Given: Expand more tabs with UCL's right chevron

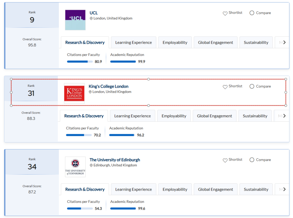Looking at the screenshot, I should [284, 42].
